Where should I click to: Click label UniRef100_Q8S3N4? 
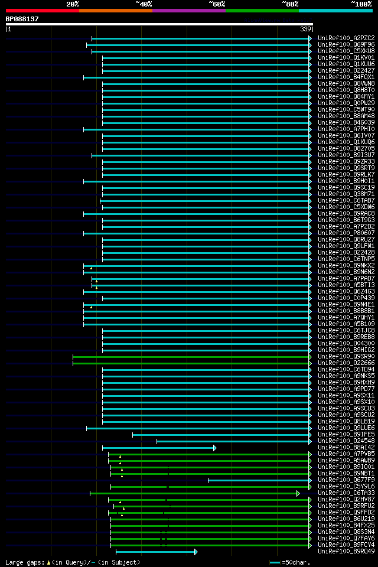point(346,533)
